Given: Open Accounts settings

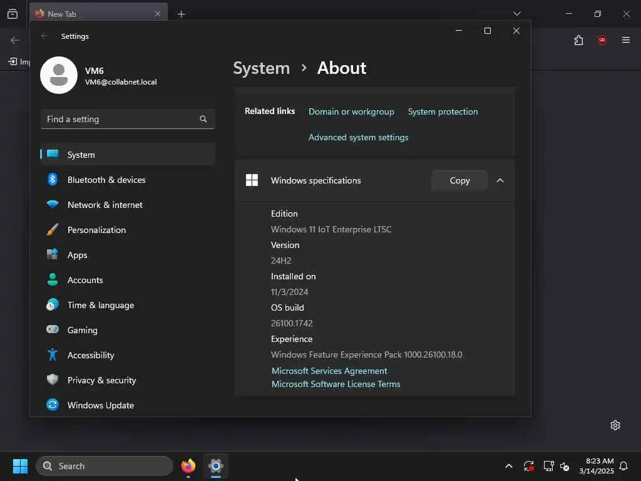Looking at the screenshot, I should [128, 280].
